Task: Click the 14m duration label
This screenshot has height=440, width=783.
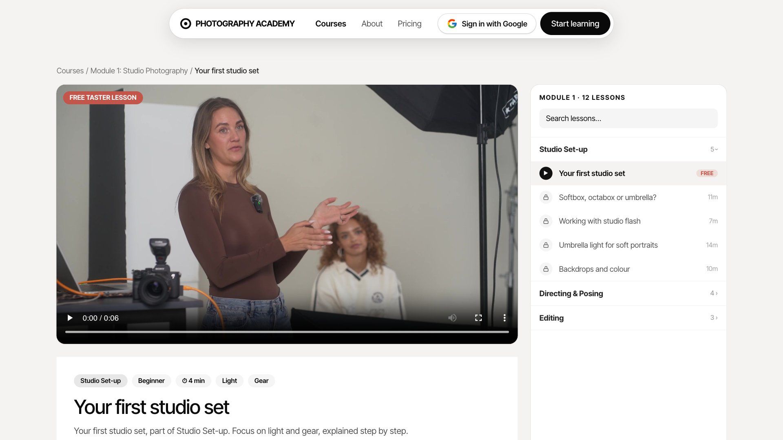Action: tap(712, 245)
